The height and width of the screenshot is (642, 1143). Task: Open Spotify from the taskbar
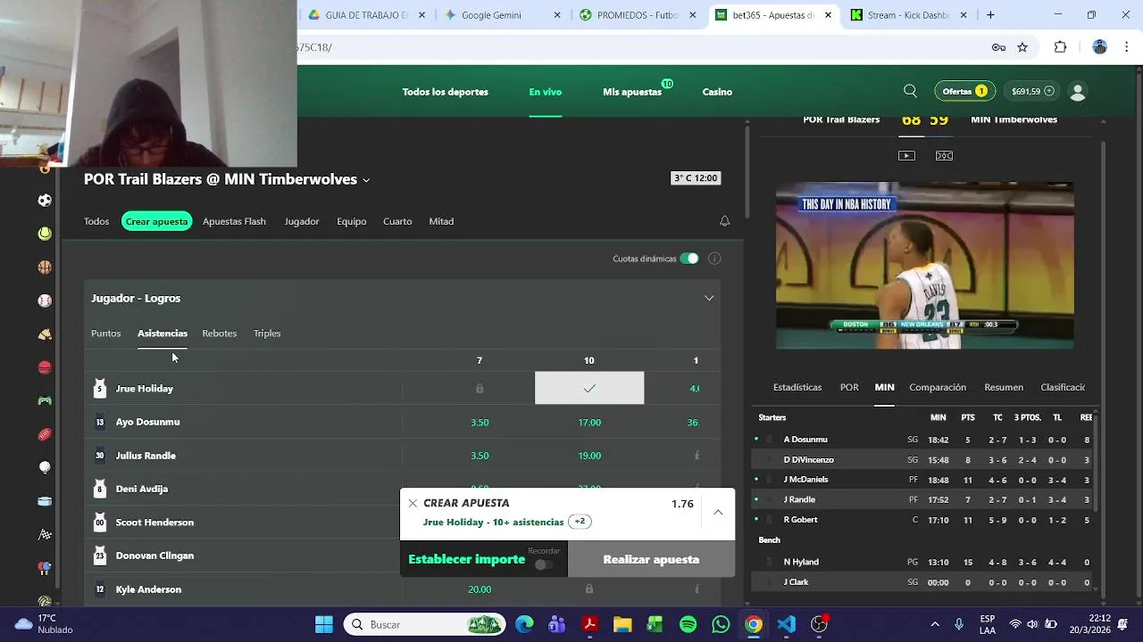coord(688,624)
